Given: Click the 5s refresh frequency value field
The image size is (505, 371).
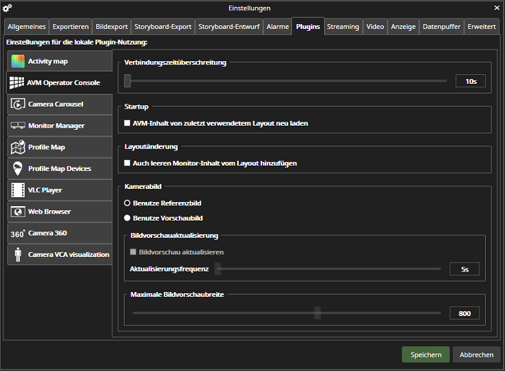Looking at the screenshot, I should click(464, 269).
